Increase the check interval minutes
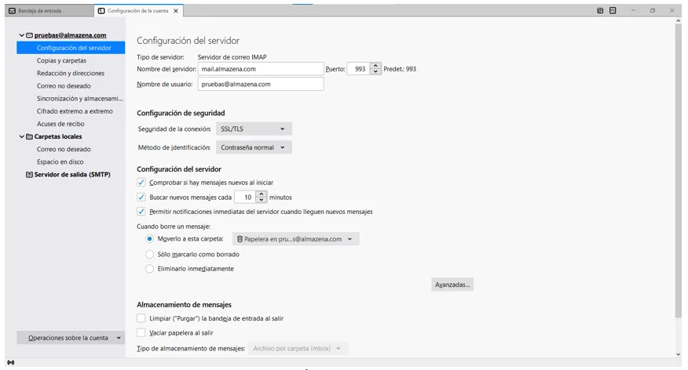 click(x=262, y=194)
